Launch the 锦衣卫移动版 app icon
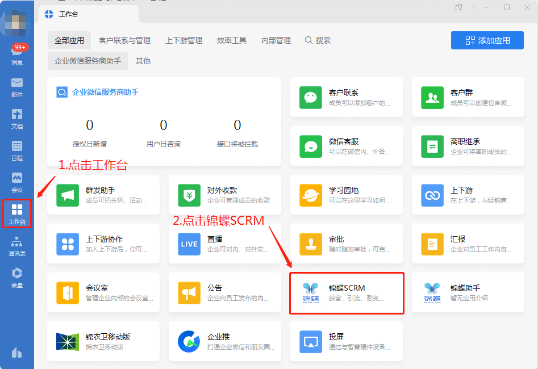The width and height of the screenshot is (538, 369). pyautogui.click(x=68, y=342)
